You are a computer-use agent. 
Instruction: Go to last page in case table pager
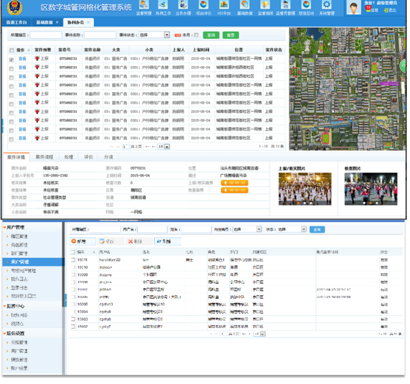pos(153,147)
